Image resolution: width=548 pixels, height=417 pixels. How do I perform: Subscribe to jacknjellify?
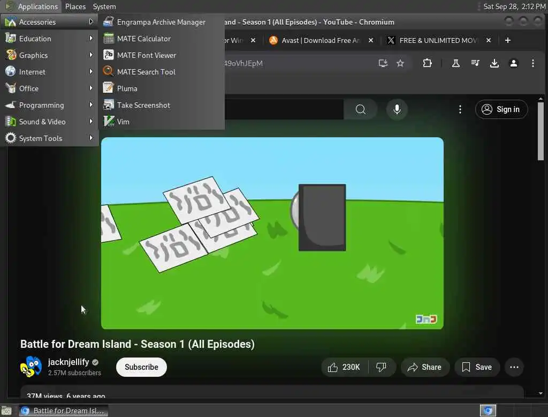141,367
